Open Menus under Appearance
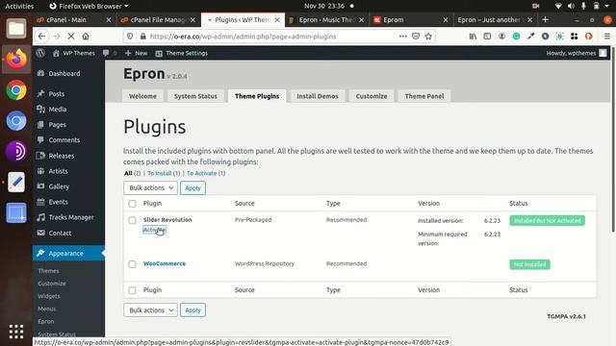The image size is (616, 346). coord(47,309)
